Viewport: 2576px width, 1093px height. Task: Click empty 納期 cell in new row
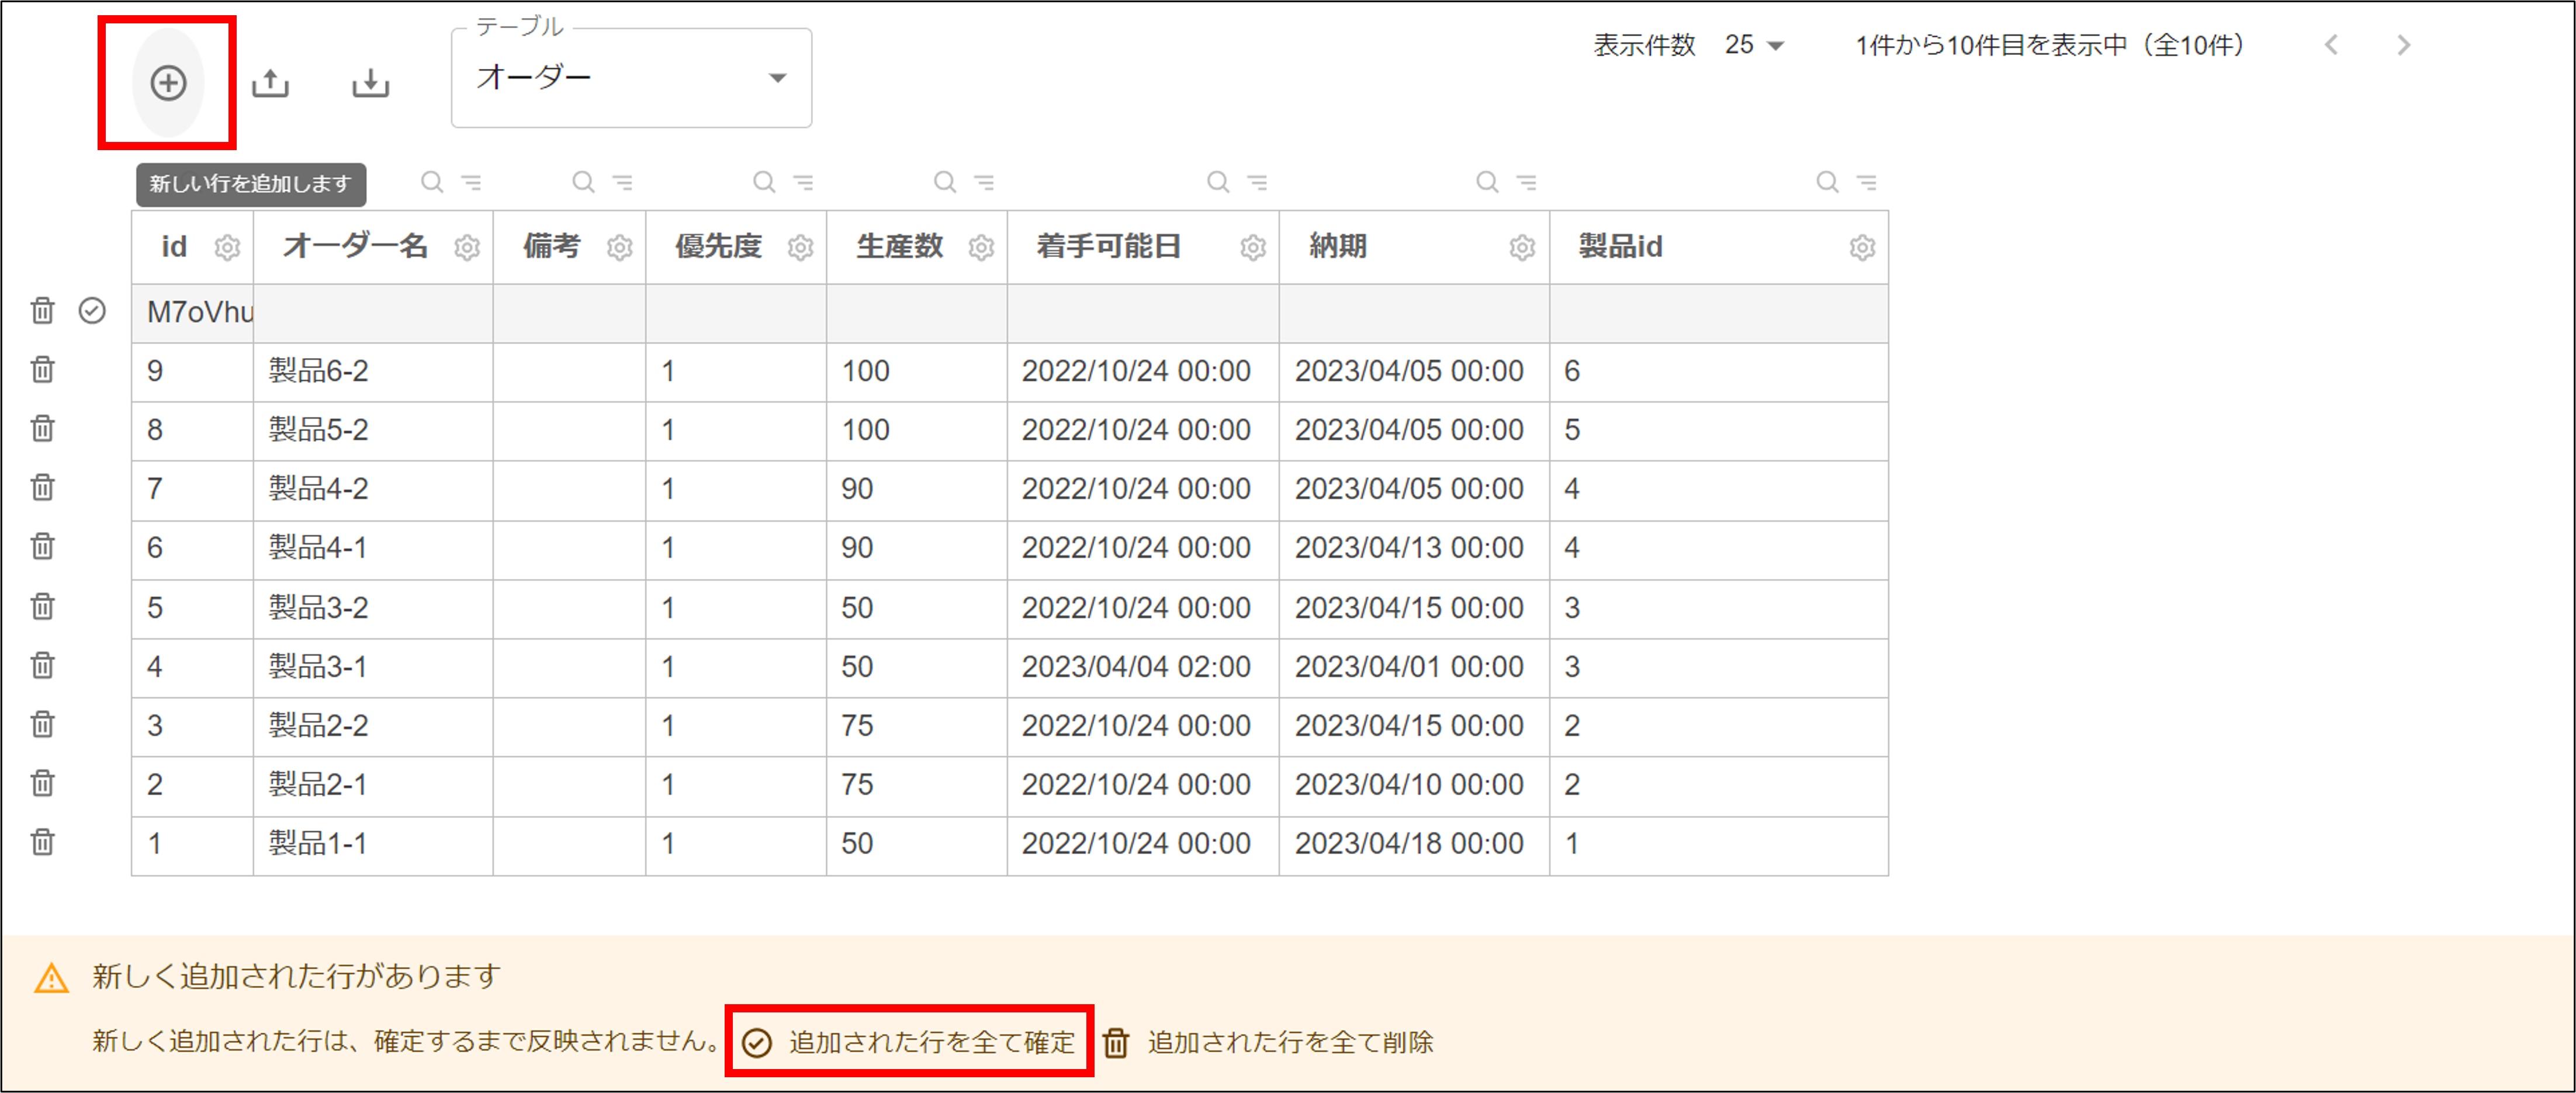point(1414,313)
